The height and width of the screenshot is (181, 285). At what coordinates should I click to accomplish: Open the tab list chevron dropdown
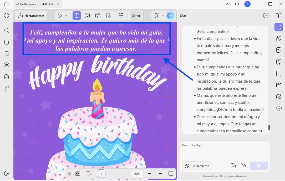tap(226, 4)
